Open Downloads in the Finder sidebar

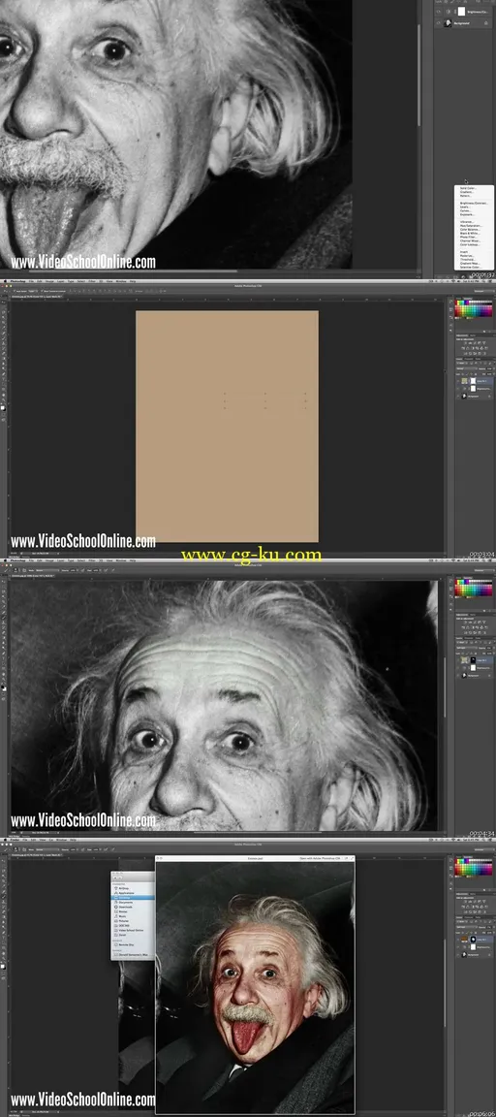pyautogui.click(x=124, y=907)
